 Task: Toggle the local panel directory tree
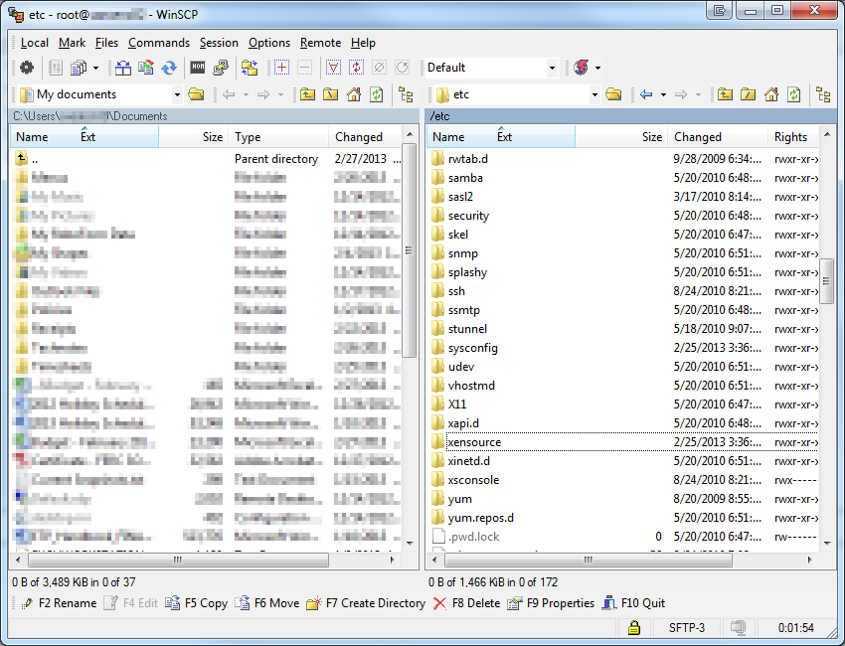(406, 94)
